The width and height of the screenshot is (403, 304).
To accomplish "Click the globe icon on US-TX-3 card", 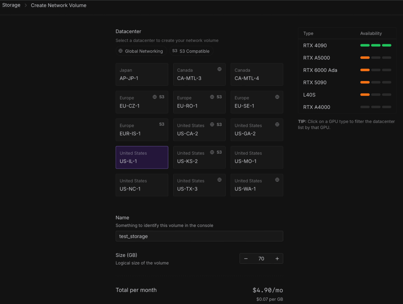I will pyautogui.click(x=219, y=180).
